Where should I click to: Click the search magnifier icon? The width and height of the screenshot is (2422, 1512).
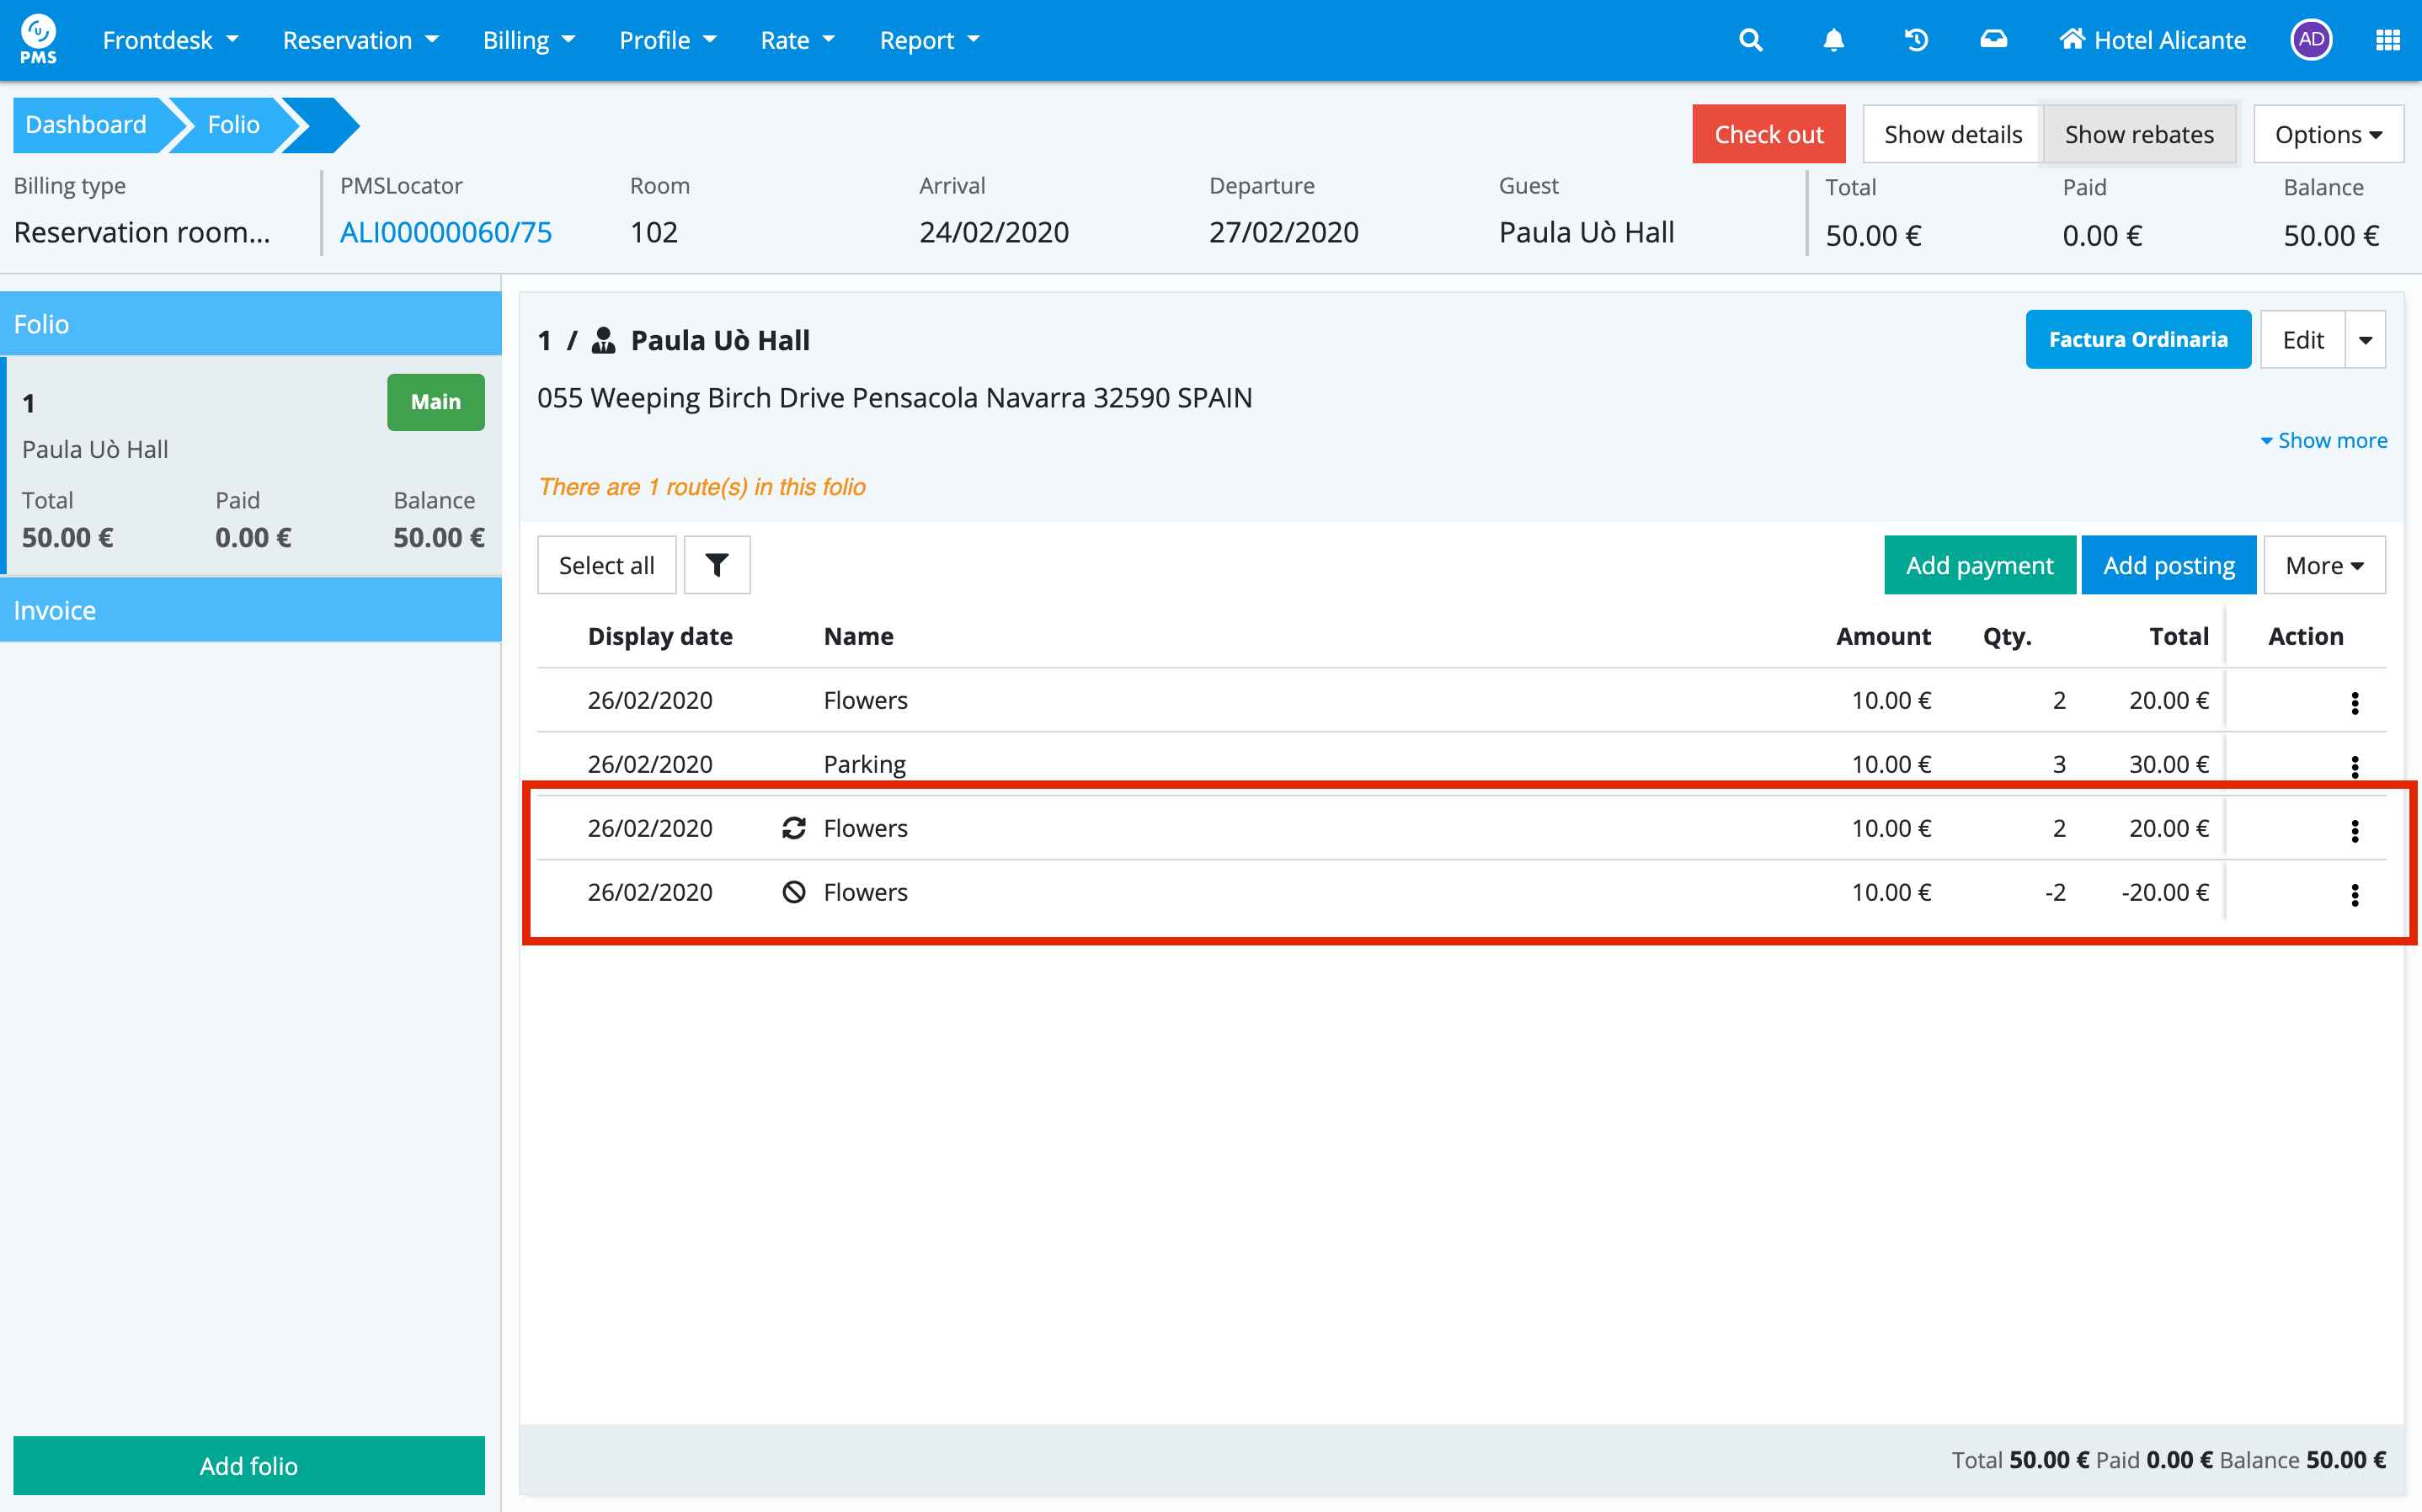pos(1750,40)
